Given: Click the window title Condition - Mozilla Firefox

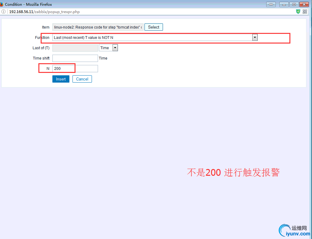Looking at the screenshot, I should coord(28,5).
